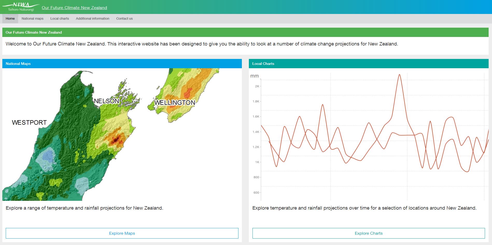This screenshot has height=245, width=492.
Task: Click the WESTPORT label on the map
Action: click(x=29, y=122)
